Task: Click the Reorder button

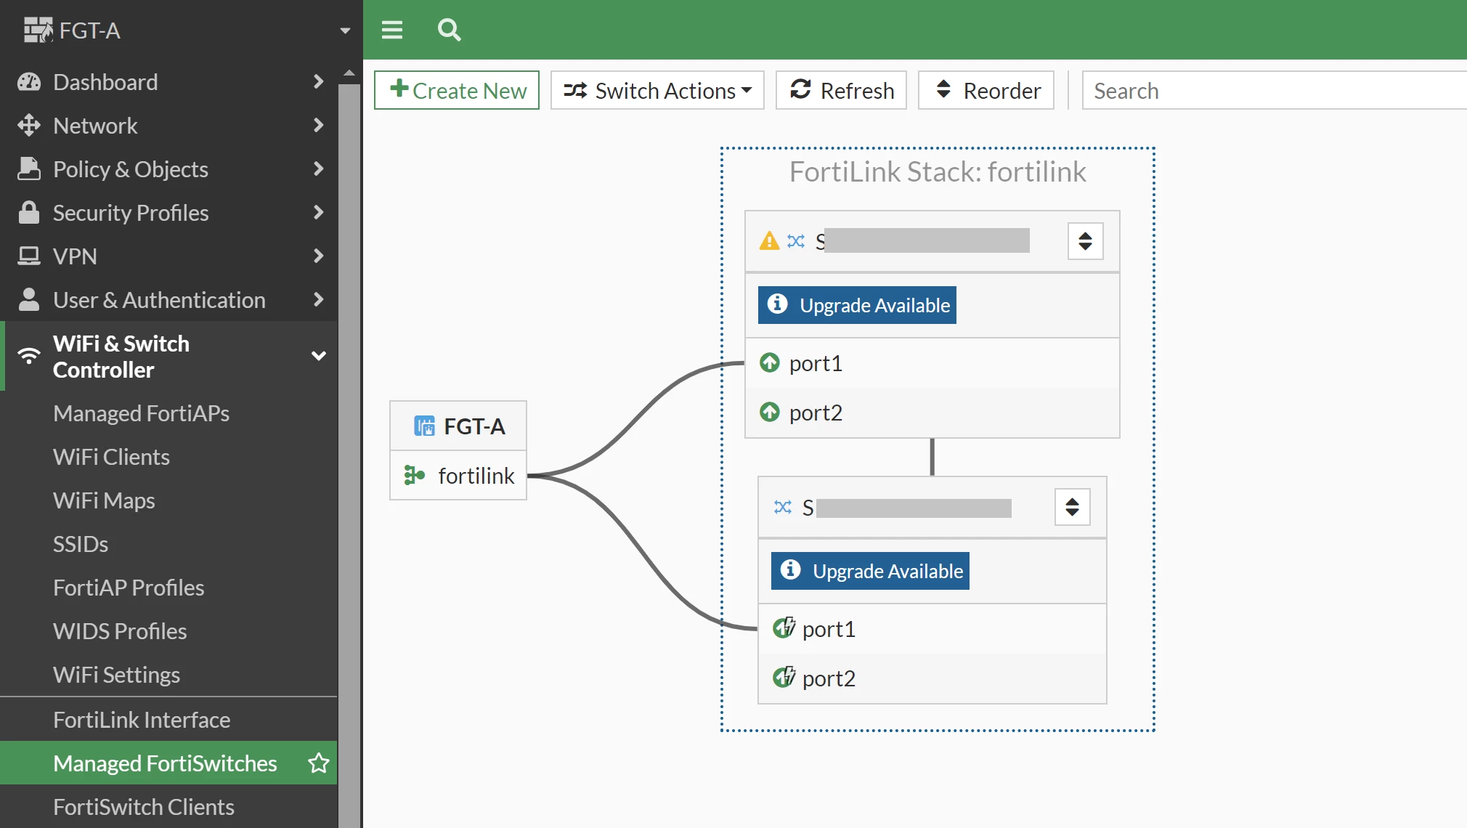Action: [x=986, y=90]
